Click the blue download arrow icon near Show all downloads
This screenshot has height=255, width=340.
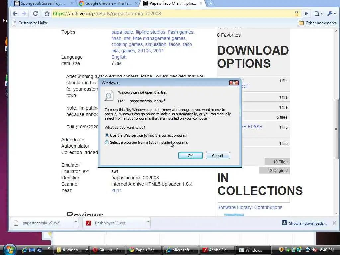point(284,223)
